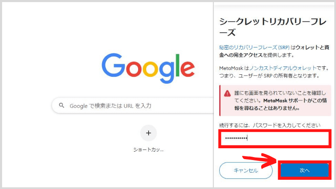Click the red letter e of Google logo
Image resolution: width=336 pixels, height=189 pixels.
[187, 69]
